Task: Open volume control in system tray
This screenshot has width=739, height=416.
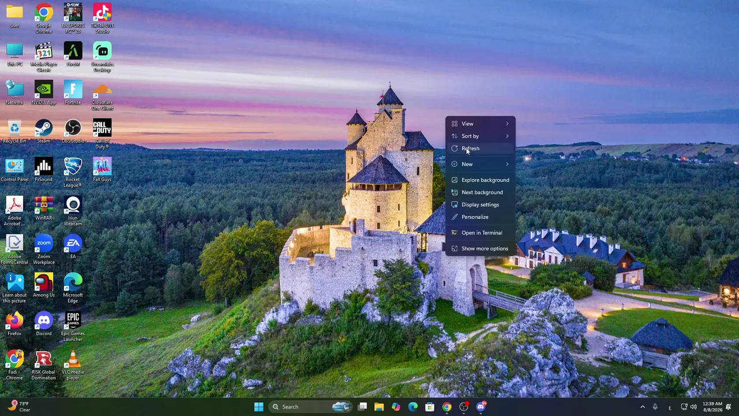Action: 693,407
